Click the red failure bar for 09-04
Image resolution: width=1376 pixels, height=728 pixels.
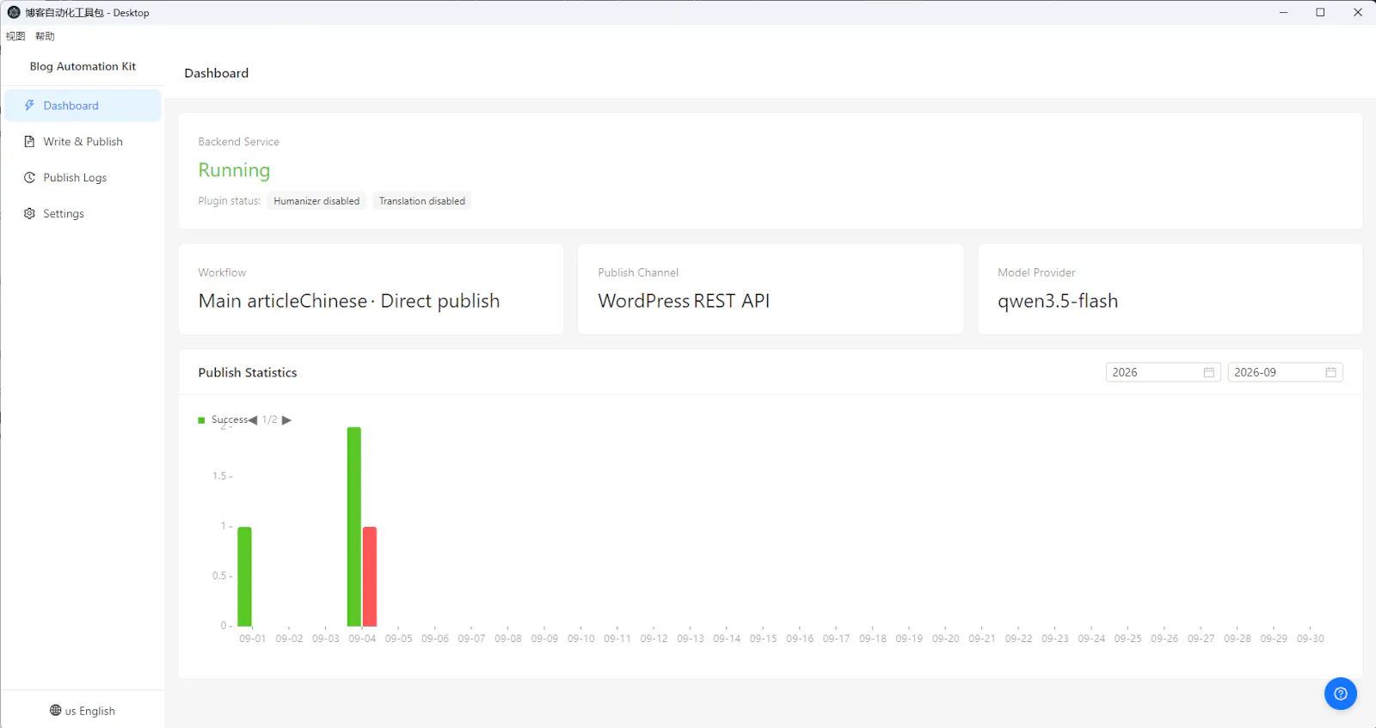(370, 577)
